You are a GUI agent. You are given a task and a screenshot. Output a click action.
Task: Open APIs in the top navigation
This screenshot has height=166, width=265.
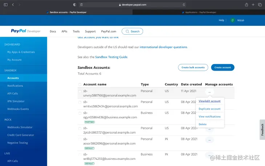click(x=64, y=31)
